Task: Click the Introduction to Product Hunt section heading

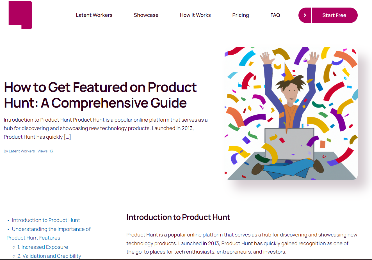Action: [x=178, y=217]
